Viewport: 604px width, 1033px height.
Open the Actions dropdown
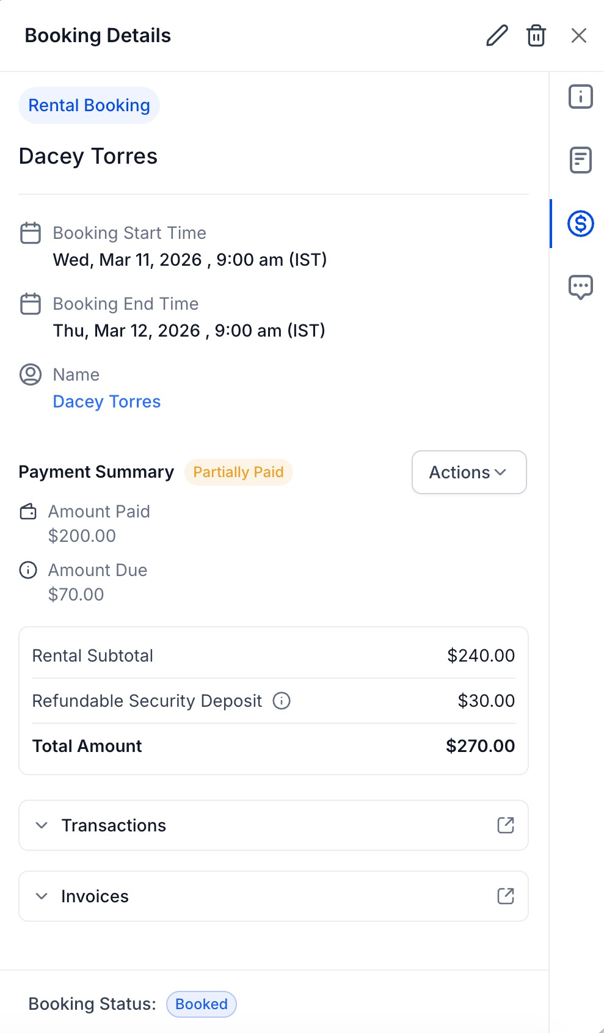pos(468,472)
